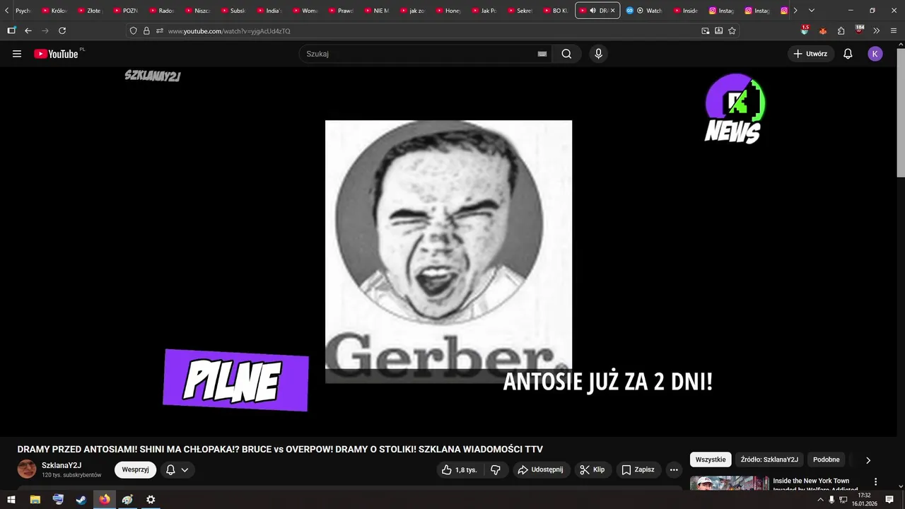Image resolution: width=905 pixels, height=509 pixels.
Task: Switch to the 'Sekret' tab
Action: click(x=520, y=11)
